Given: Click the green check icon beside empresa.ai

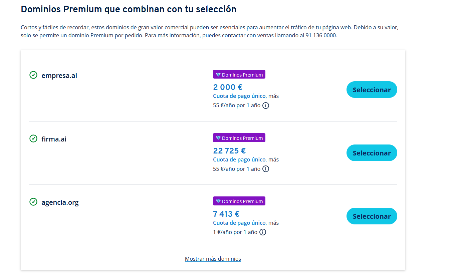Looking at the screenshot, I should click(x=33, y=75).
